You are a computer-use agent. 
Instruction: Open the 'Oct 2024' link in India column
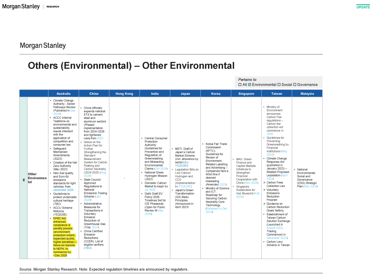pos(161,169)
